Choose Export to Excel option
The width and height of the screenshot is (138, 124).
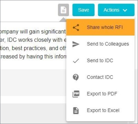tap(101, 111)
